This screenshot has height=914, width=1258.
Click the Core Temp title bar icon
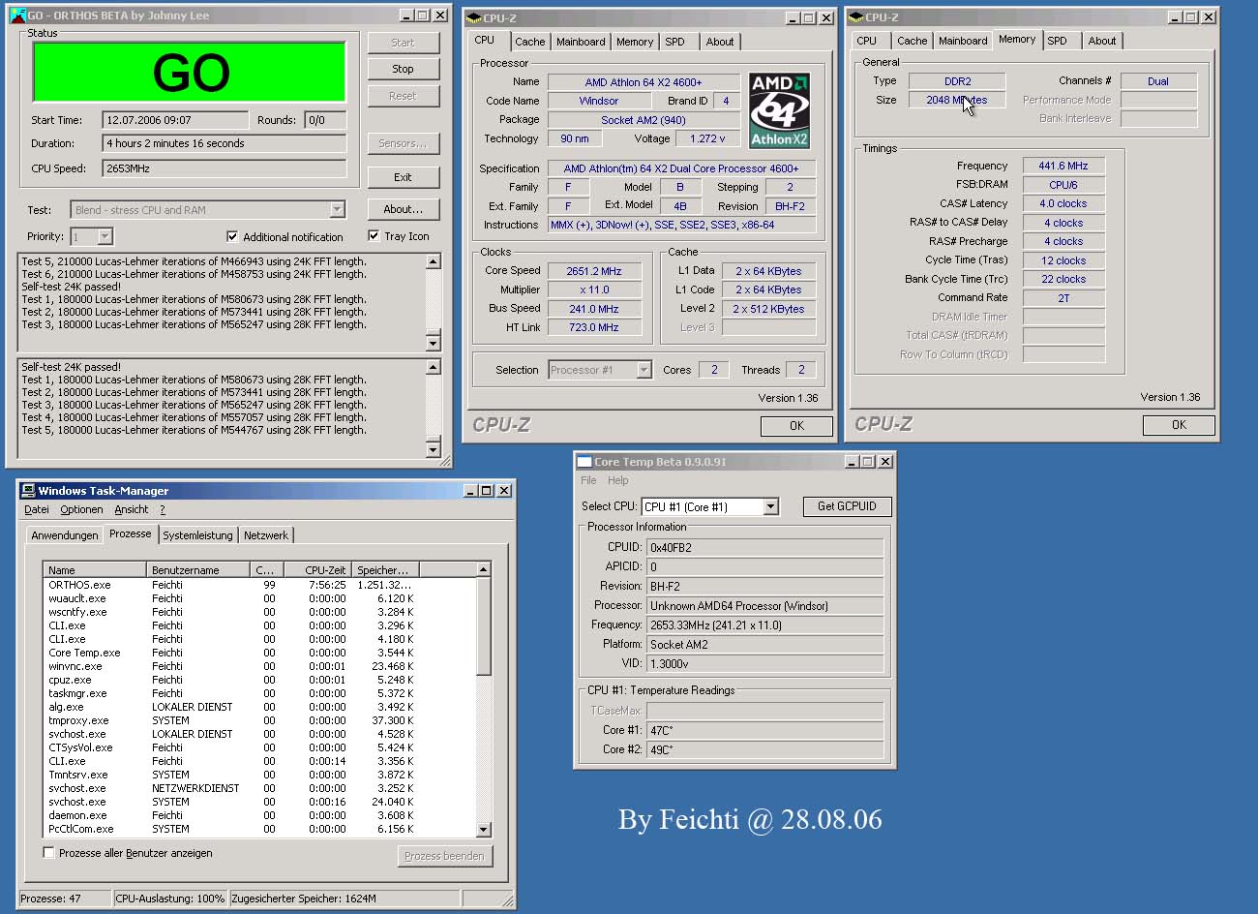click(x=584, y=462)
